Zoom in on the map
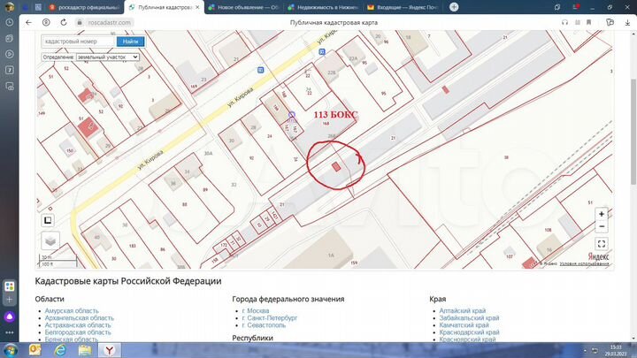The width and height of the screenshot is (637, 358). click(602, 214)
